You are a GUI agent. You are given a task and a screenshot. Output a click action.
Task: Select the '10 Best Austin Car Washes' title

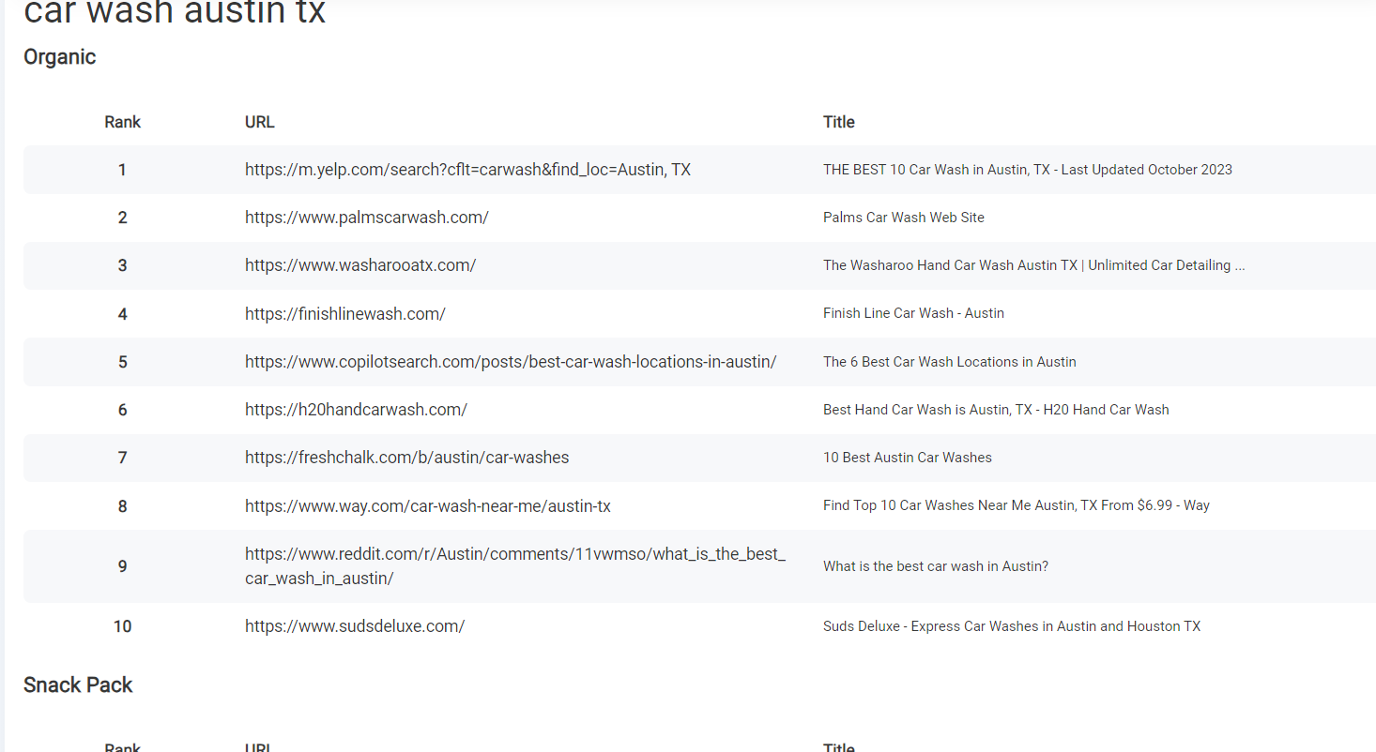click(908, 458)
